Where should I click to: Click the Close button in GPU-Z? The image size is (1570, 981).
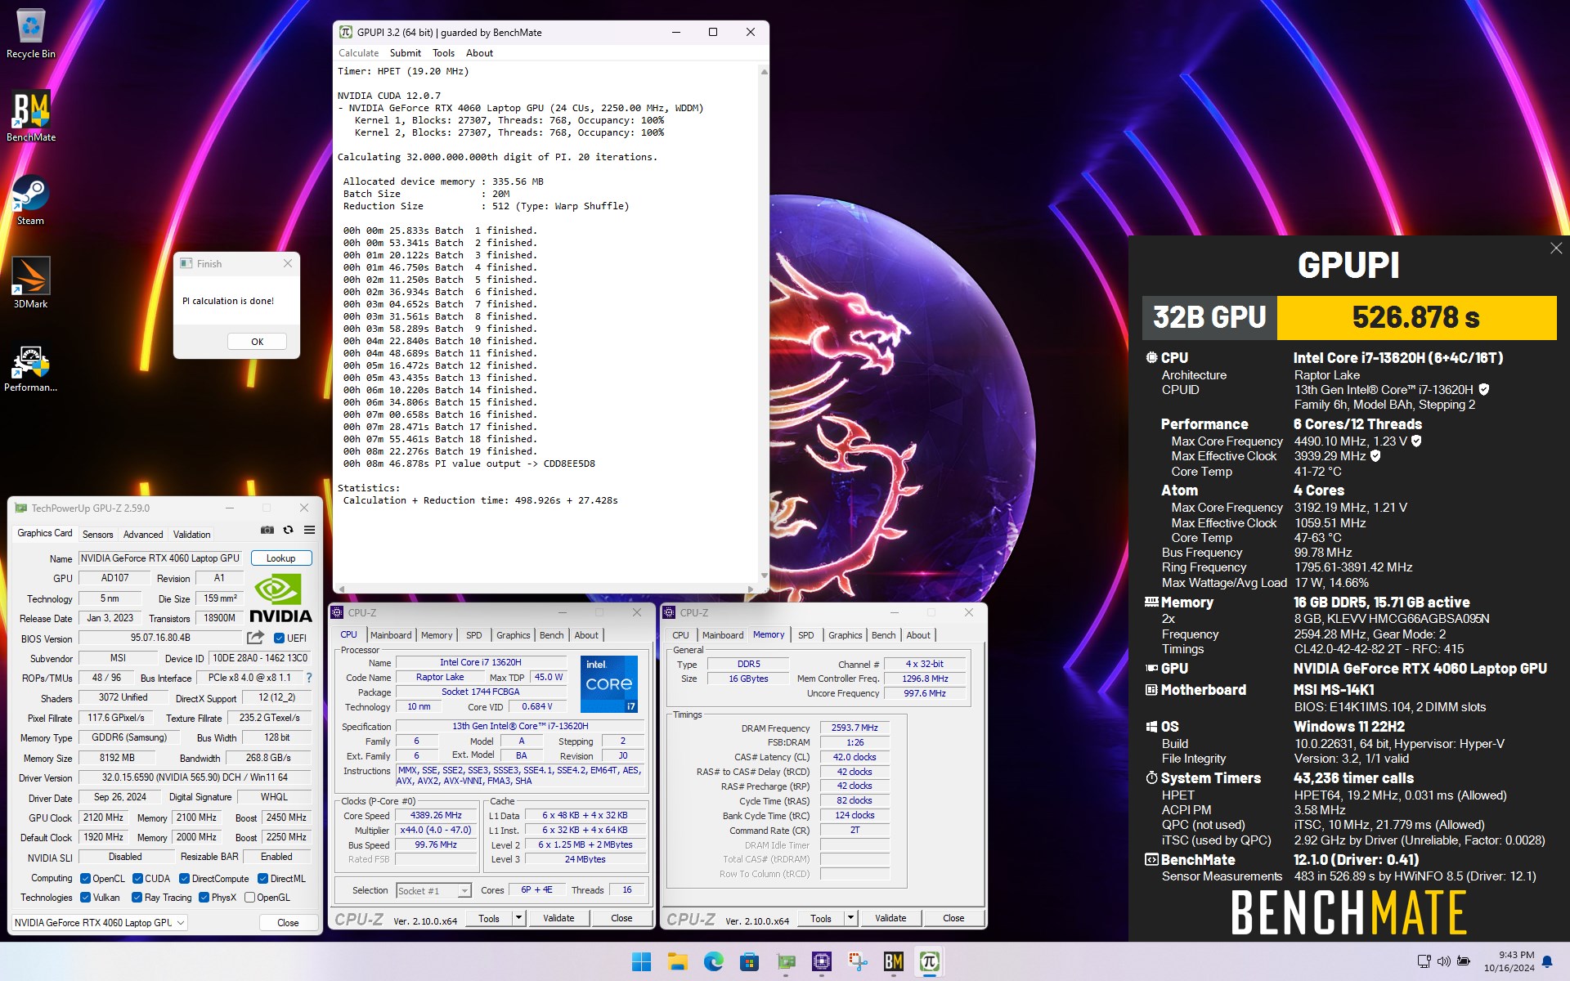pyautogui.click(x=288, y=923)
